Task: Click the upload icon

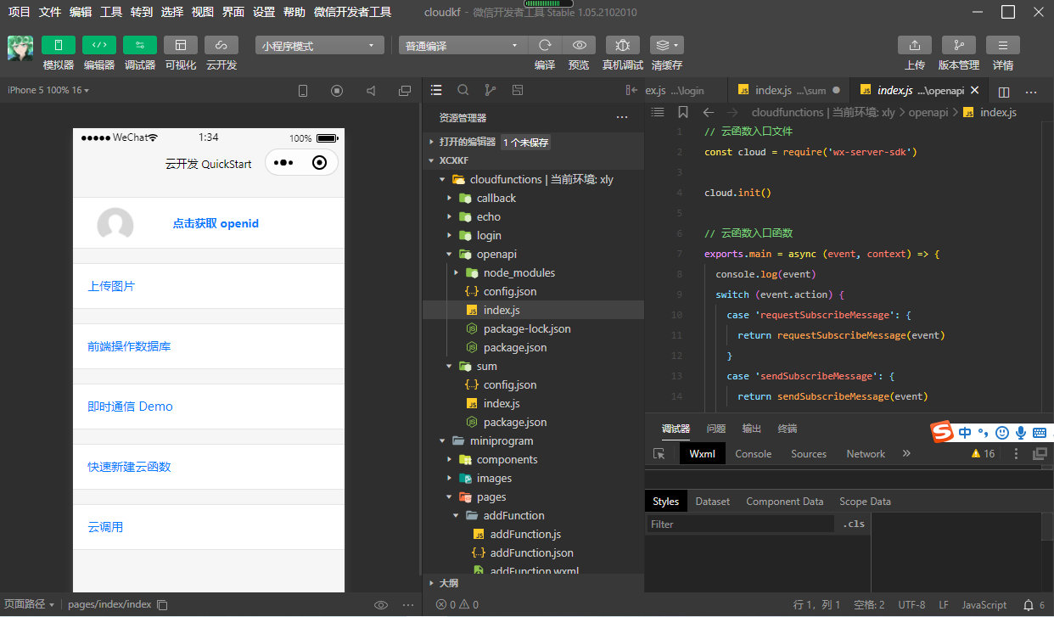Action: [915, 45]
